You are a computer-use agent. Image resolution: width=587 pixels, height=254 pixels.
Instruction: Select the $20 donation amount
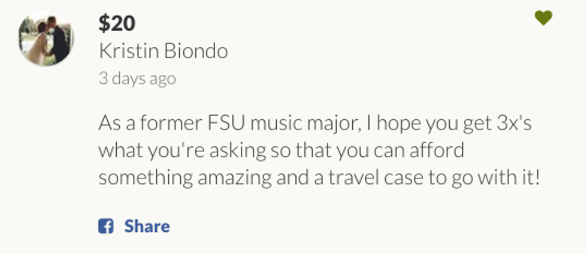(117, 23)
